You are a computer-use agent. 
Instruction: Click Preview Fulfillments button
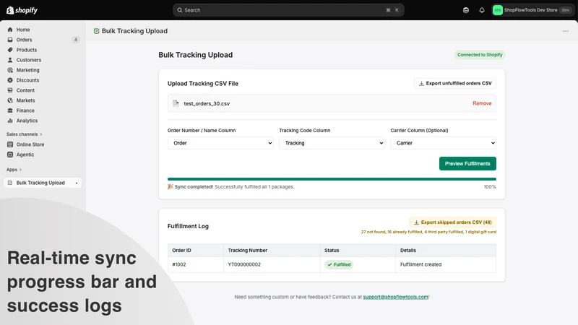coord(467,164)
